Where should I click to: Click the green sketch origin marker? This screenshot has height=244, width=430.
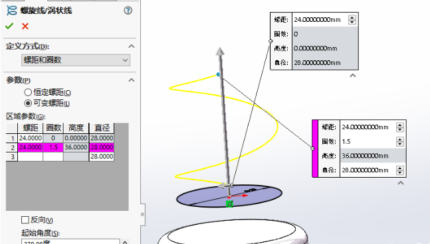pyautogui.click(x=229, y=204)
